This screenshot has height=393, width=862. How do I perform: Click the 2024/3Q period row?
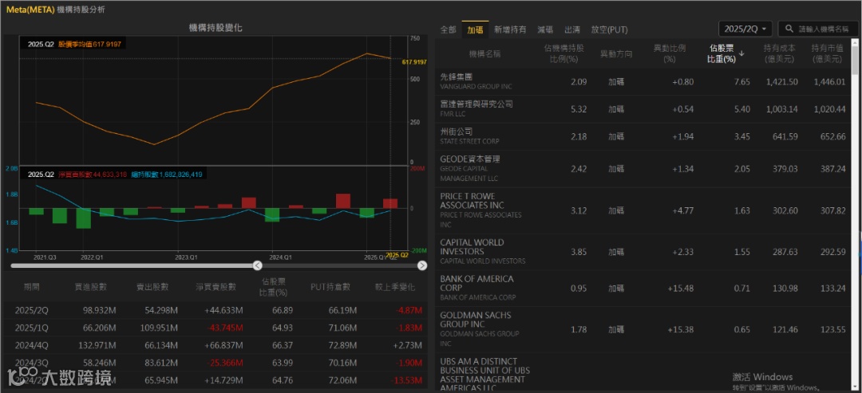click(x=215, y=363)
